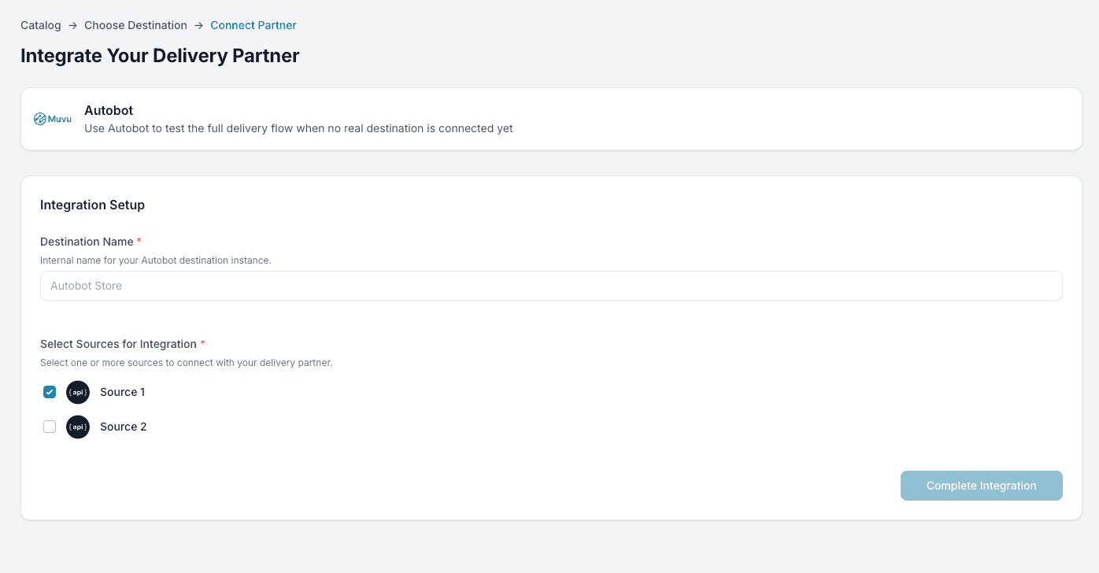Focus the Destination Name input field
The height and width of the screenshot is (573, 1099).
pos(551,286)
